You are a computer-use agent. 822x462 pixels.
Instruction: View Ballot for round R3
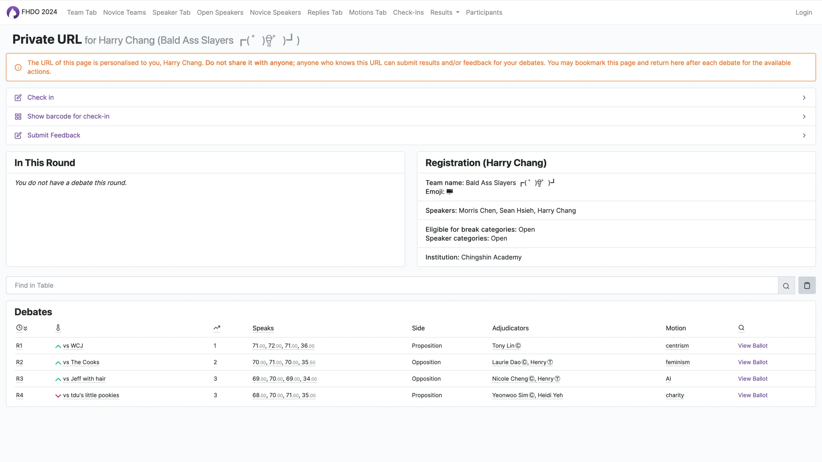click(x=752, y=379)
